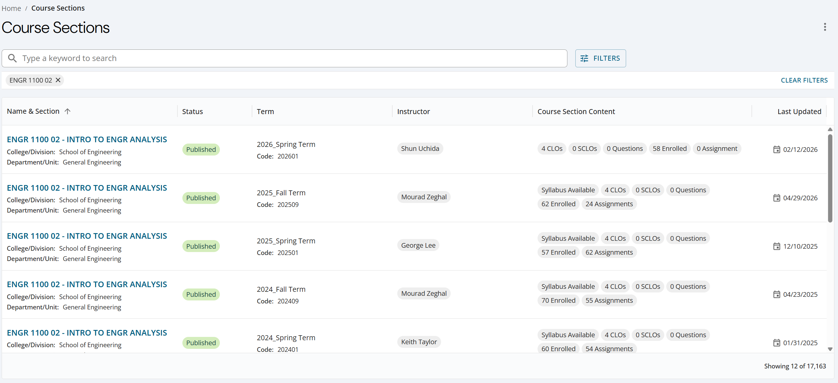This screenshot has height=383, width=838.
Task: Sort by the Instructor column header
Action: tap(413, 111)
